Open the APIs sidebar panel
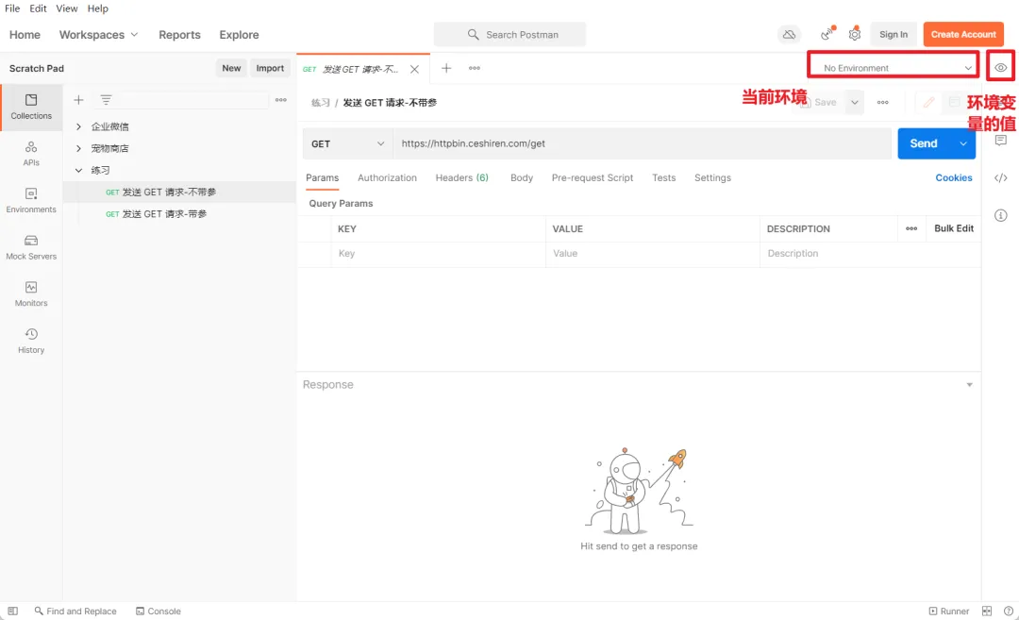 (x=31, y=154)
